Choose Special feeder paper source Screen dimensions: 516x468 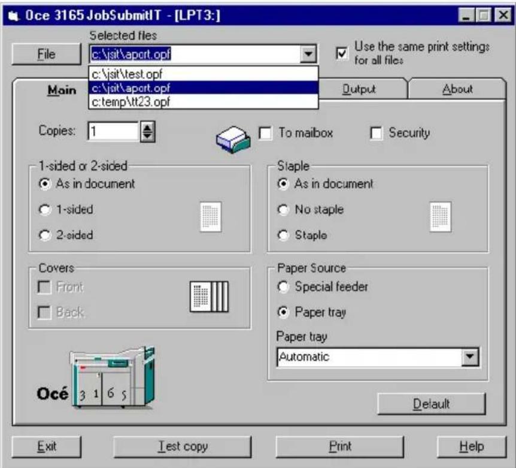click(x=283, y=286)
